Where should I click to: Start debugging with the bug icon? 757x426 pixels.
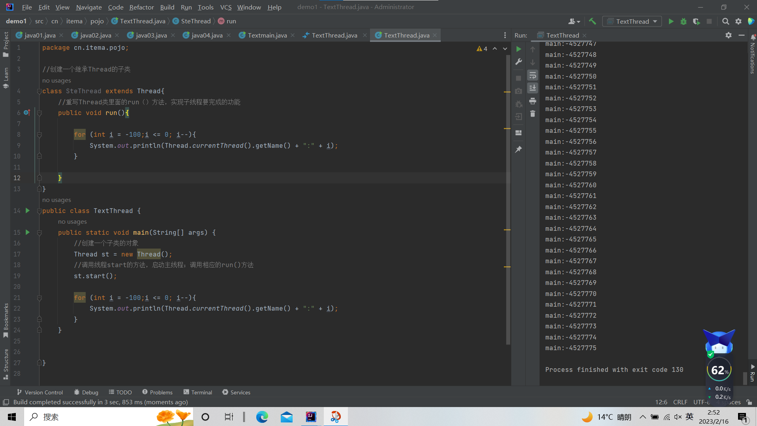(x=684, y=21)
